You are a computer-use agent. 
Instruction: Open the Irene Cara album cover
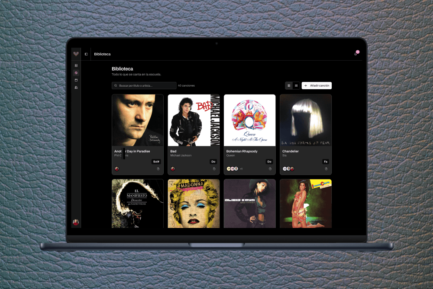pyautogui.click(x=306, y=204)
